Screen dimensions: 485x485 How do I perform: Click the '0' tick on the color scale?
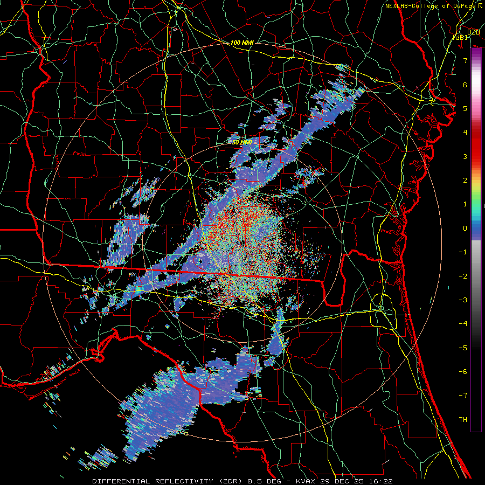pos(465,228)
